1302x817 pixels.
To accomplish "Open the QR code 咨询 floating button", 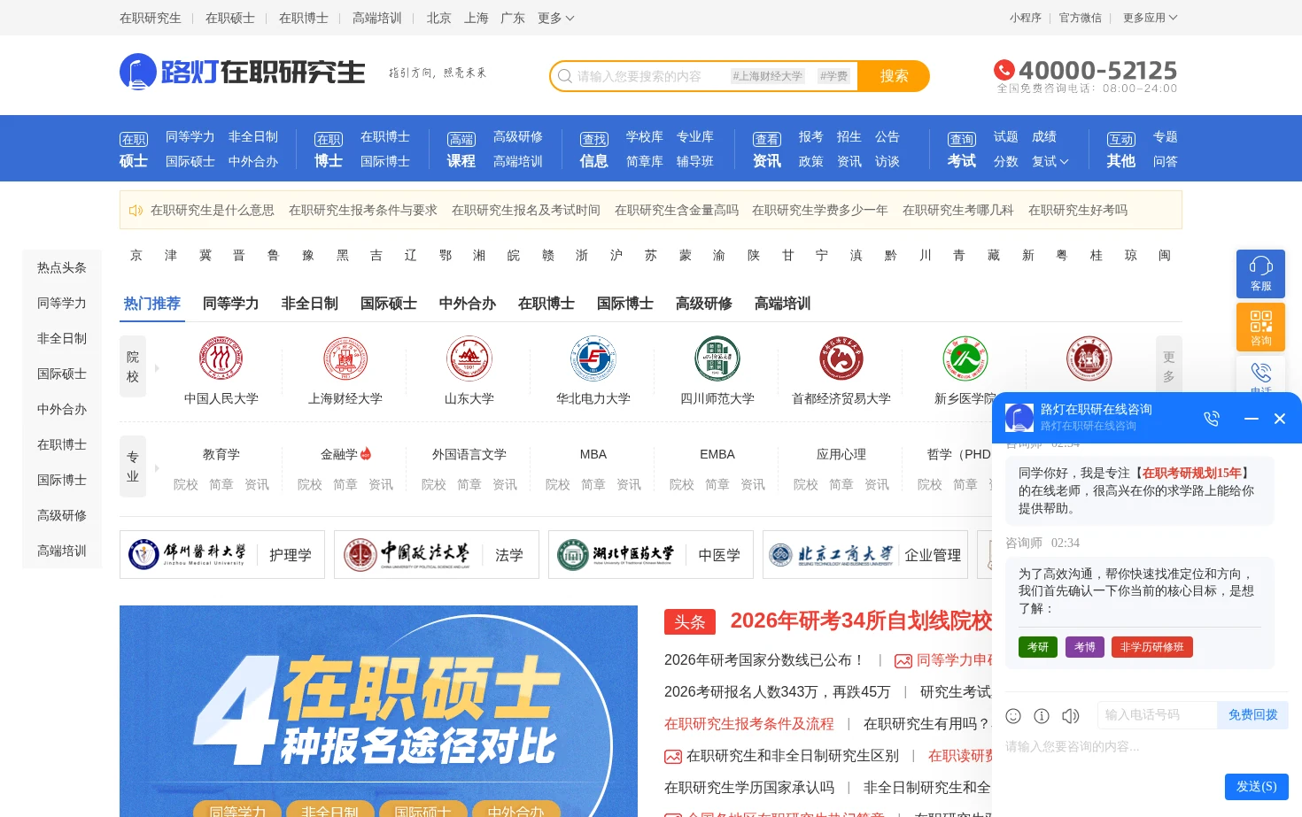I will [1260, 327].
